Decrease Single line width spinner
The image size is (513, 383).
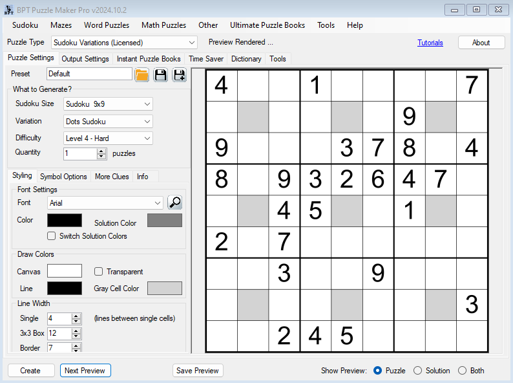coord(76,322)
